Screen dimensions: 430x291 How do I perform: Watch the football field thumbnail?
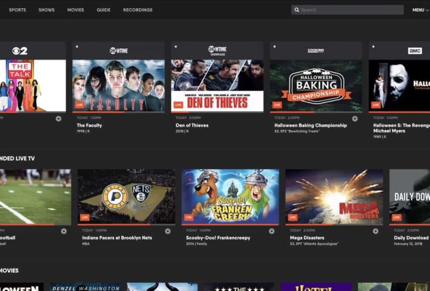click(35, 197)
